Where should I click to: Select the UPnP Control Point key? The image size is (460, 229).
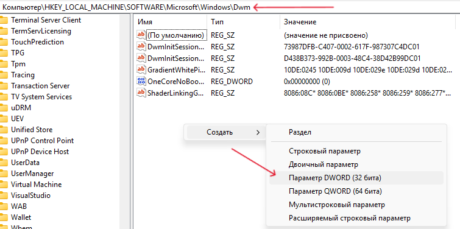click(42, 141)
